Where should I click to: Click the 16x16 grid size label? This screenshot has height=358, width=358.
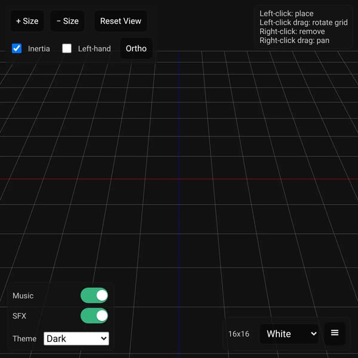(239, 334)
